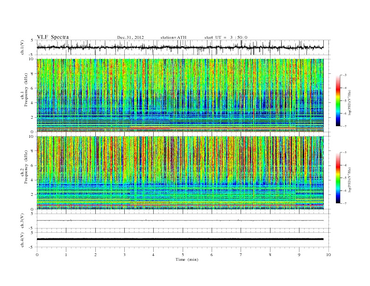The width and height of the screenshot is (370, 286).
Task: Click the "-7" label on ch.2 color bar
Action: (345, 203)
